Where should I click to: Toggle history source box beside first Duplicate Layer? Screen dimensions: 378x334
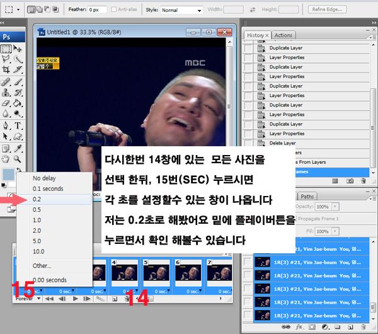[x=248, y=48]
